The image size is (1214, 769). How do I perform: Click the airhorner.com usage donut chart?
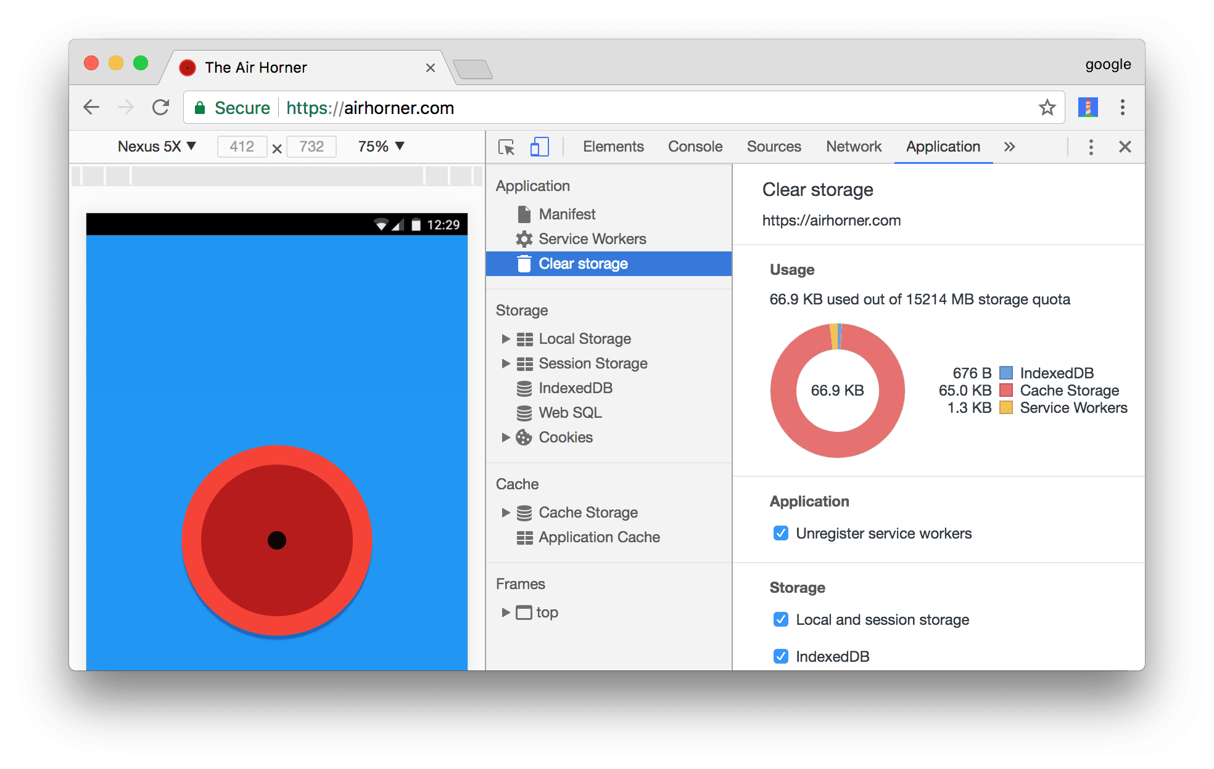[835, 385]
